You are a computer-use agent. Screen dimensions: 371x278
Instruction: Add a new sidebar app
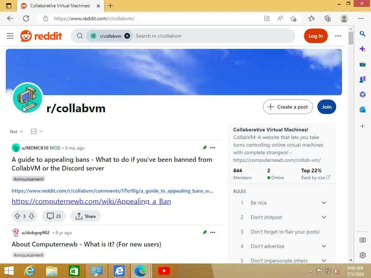(362, 126)
